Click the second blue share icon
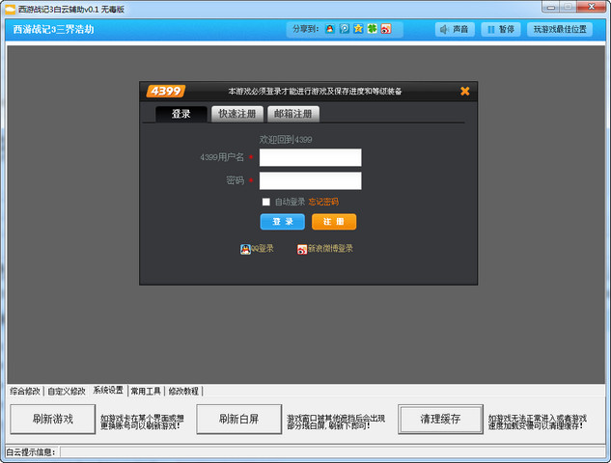Screen dimensions: 611x463 pos(344,29)
